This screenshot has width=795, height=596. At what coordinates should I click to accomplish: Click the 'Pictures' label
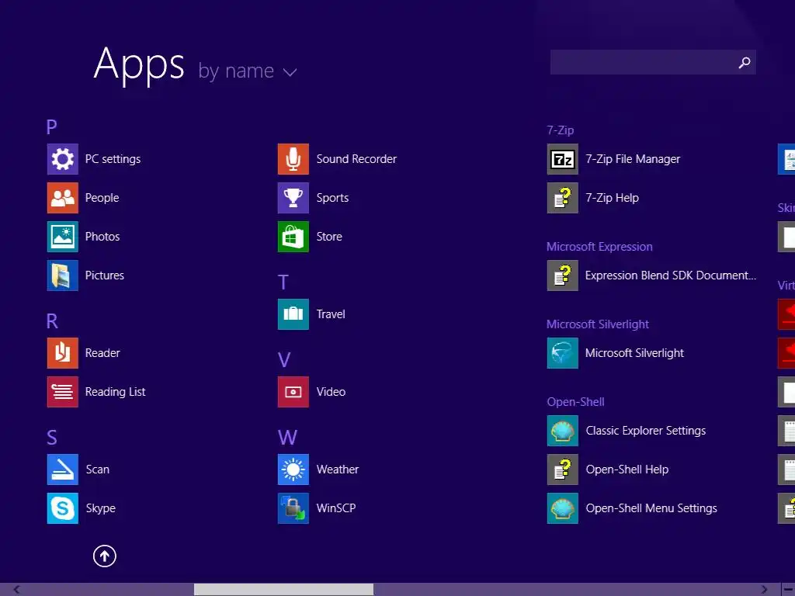pos(105,275)
